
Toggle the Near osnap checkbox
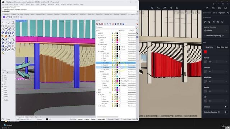tap(3, 77)
